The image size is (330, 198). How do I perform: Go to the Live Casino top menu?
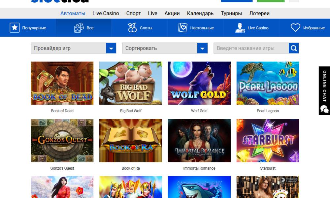[x=106, y=14]
